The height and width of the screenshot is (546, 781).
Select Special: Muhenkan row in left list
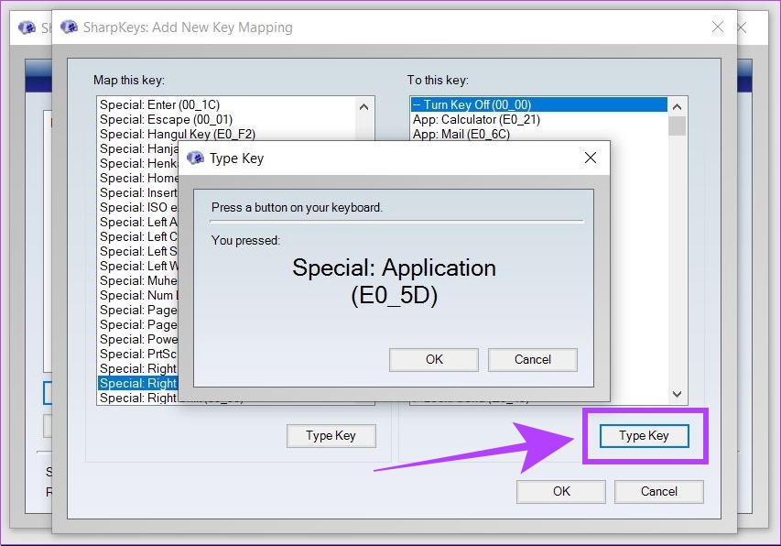tap(138, 280)
